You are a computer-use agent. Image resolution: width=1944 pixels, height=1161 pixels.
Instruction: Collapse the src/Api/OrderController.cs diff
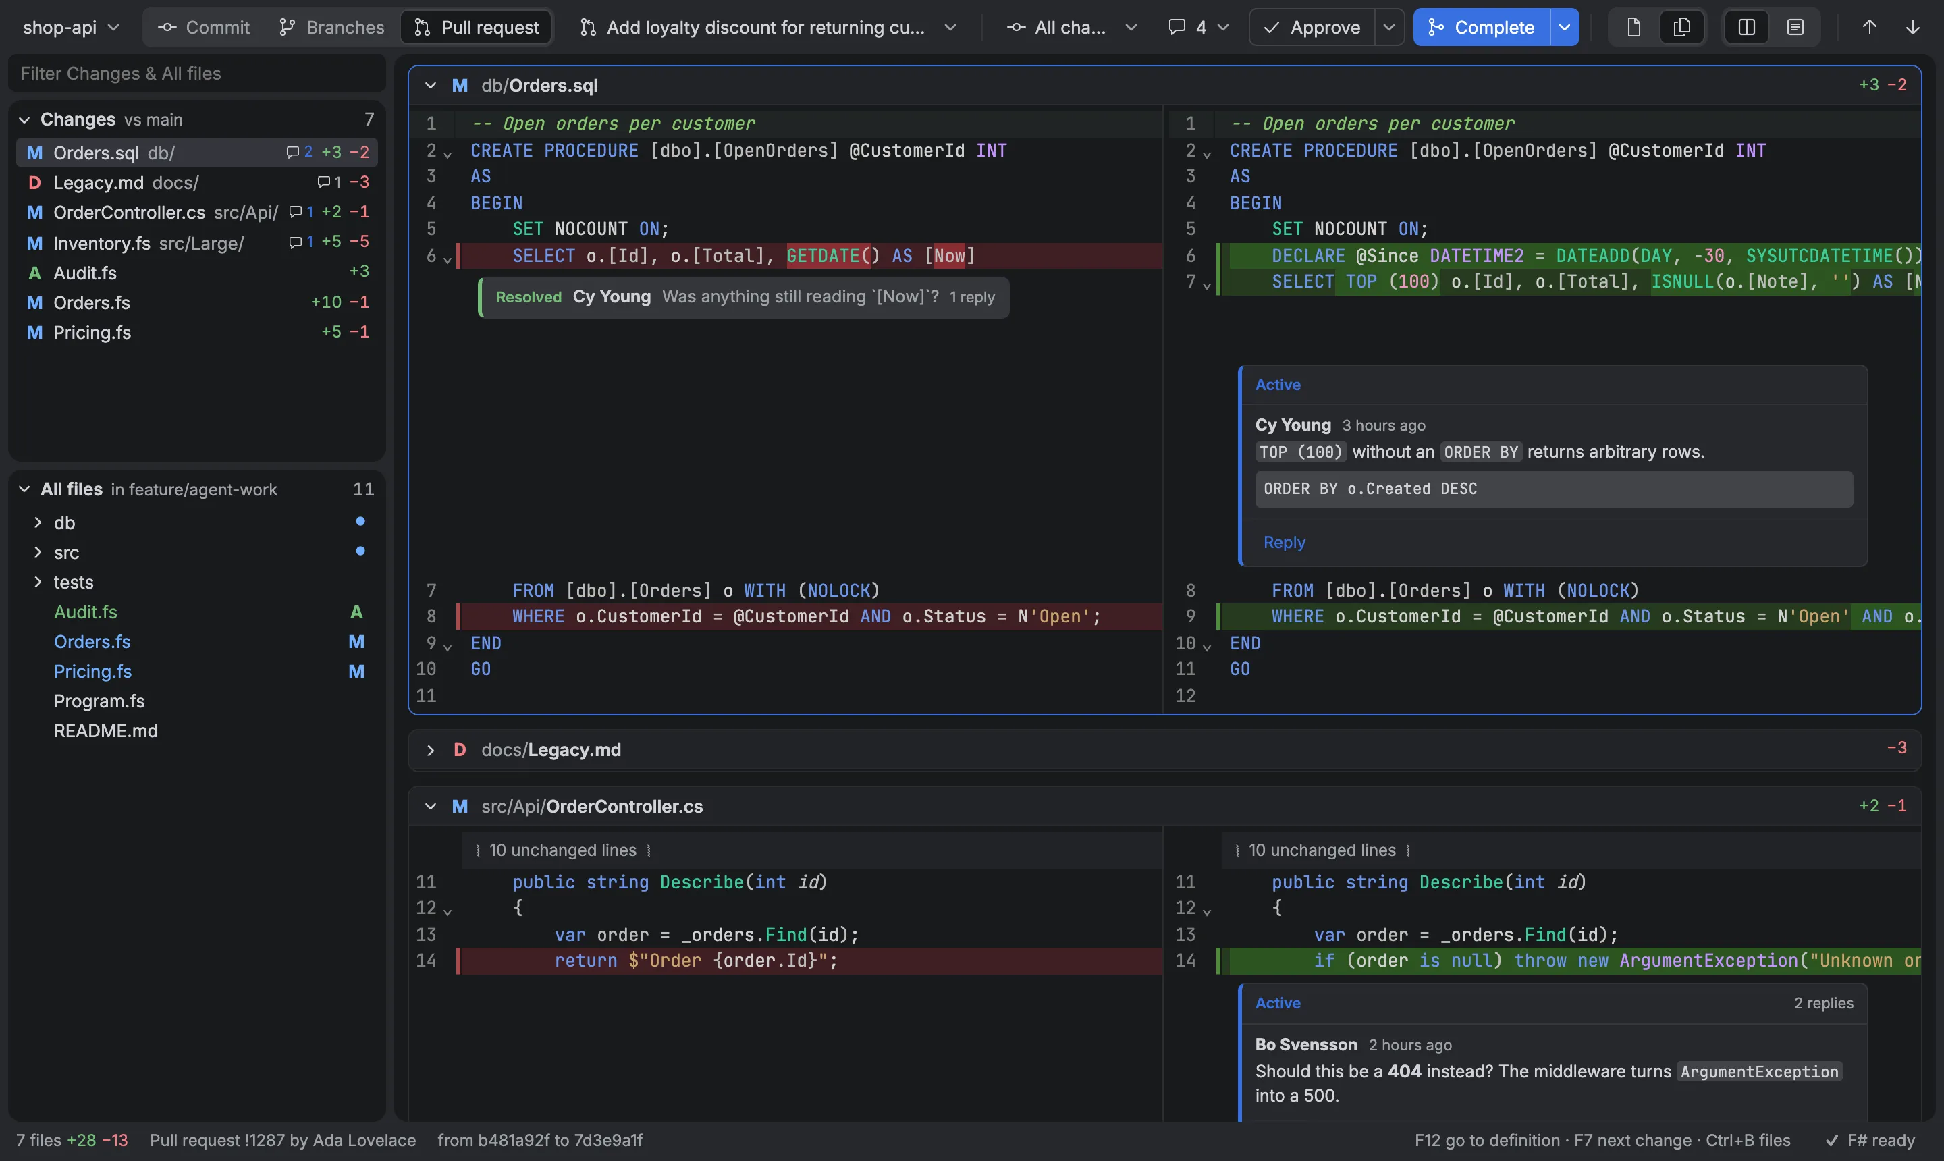click(x=430, y=806)
